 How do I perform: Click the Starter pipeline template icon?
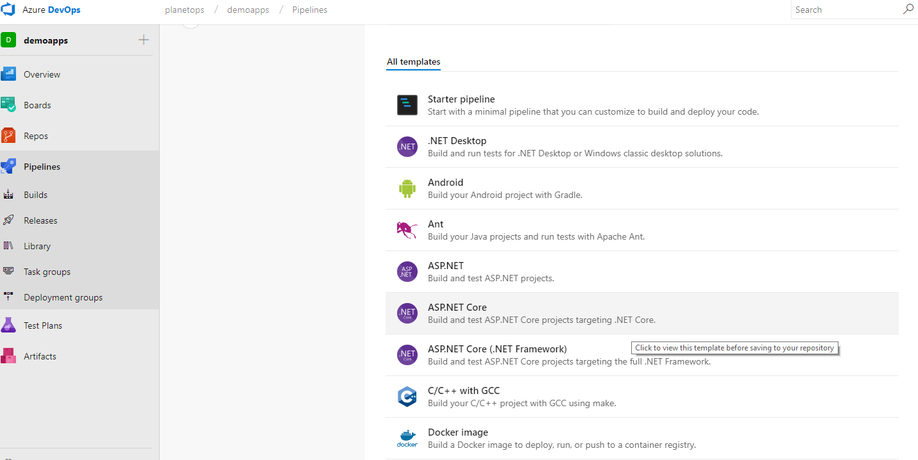[407, 105]
